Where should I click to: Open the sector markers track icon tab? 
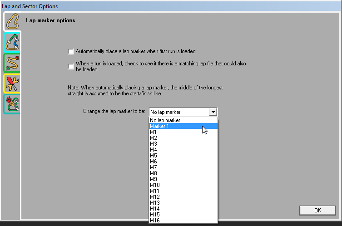(x=12, y=43)
